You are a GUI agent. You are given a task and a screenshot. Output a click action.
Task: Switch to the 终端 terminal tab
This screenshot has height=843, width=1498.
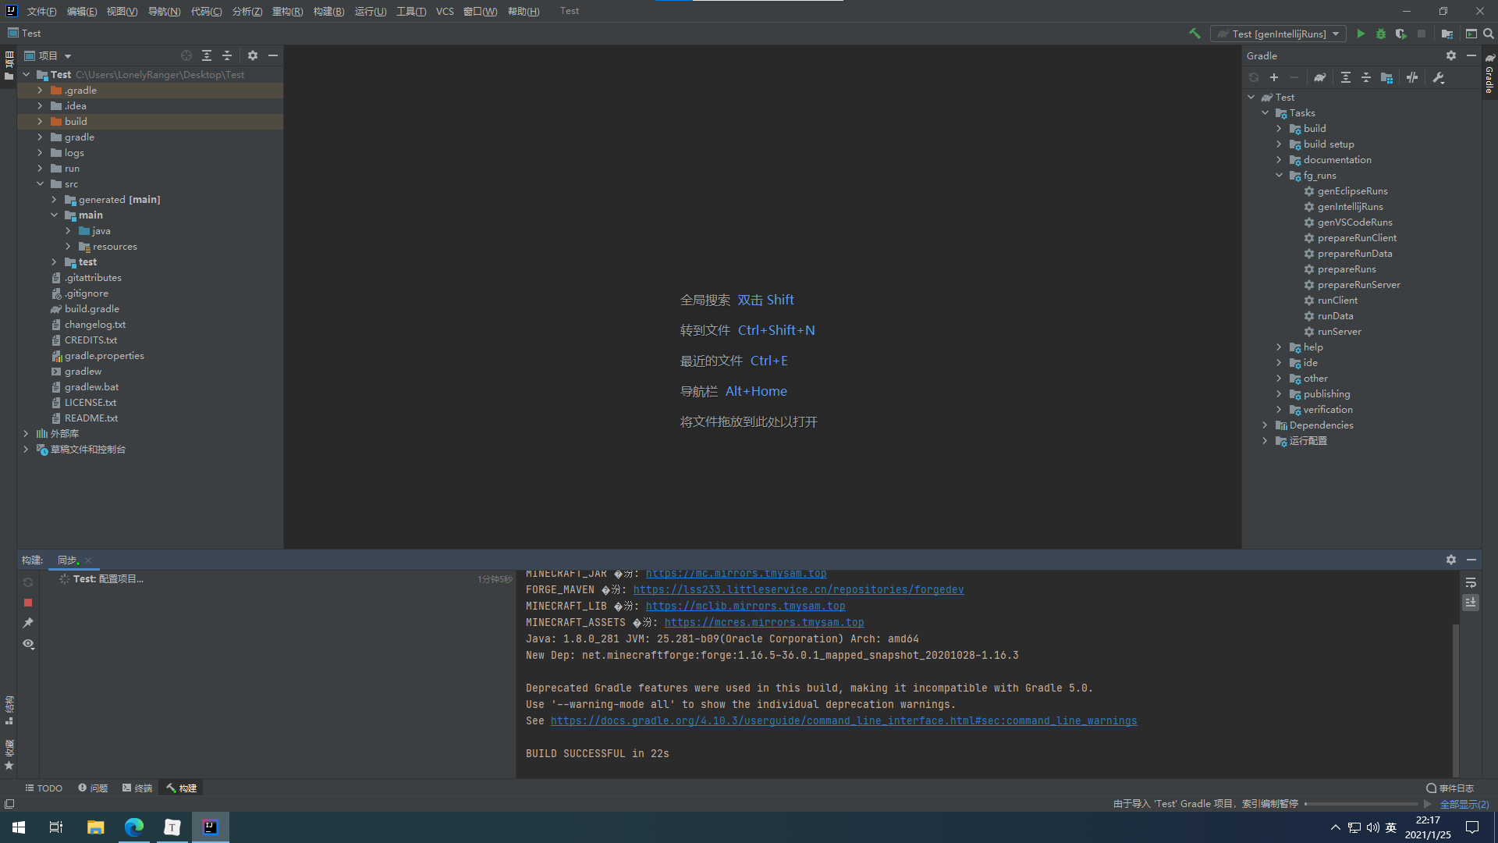[137, 788]
